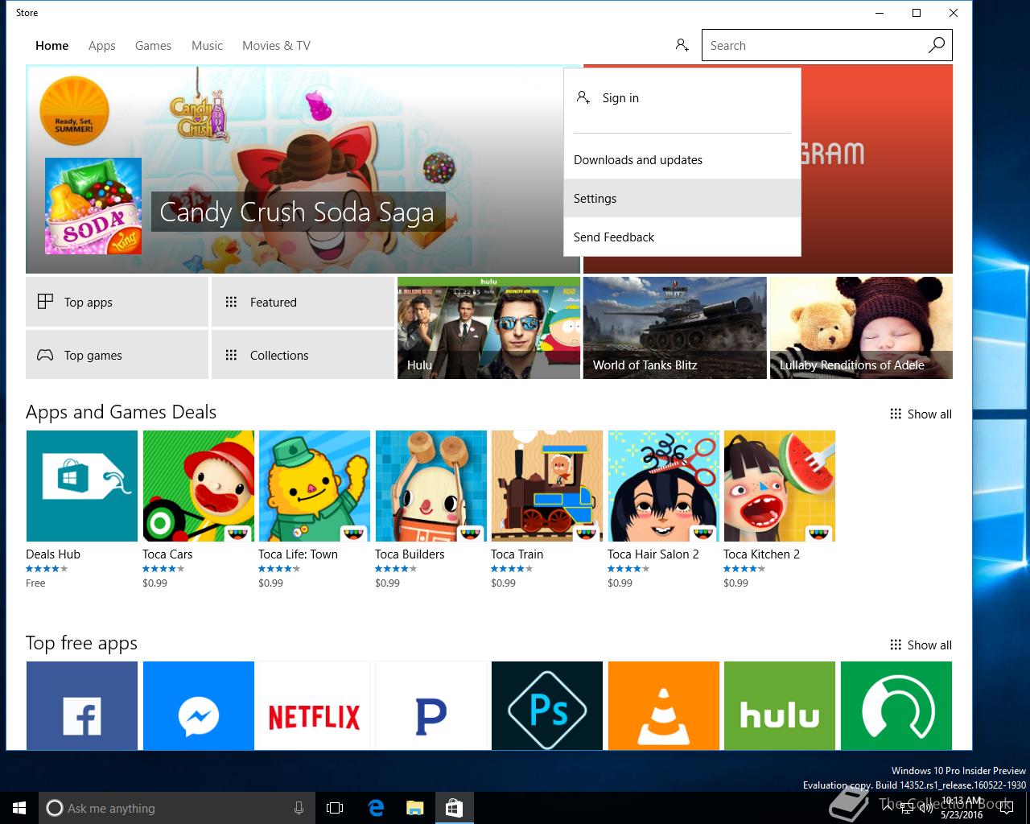Screen dimensions: 1030x824
Task: Show all Top free apps
Action: point(921,645)
